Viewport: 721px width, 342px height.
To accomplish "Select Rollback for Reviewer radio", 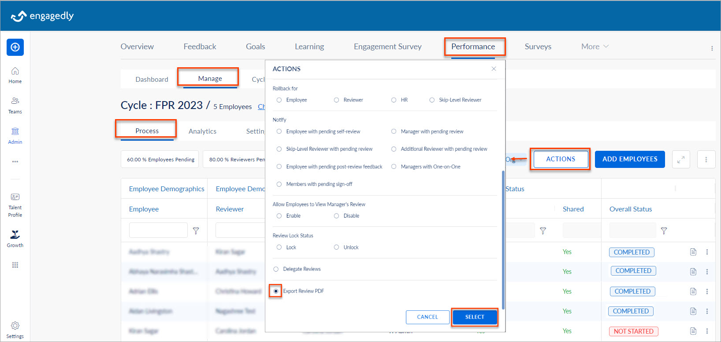I will click(336, 100).
